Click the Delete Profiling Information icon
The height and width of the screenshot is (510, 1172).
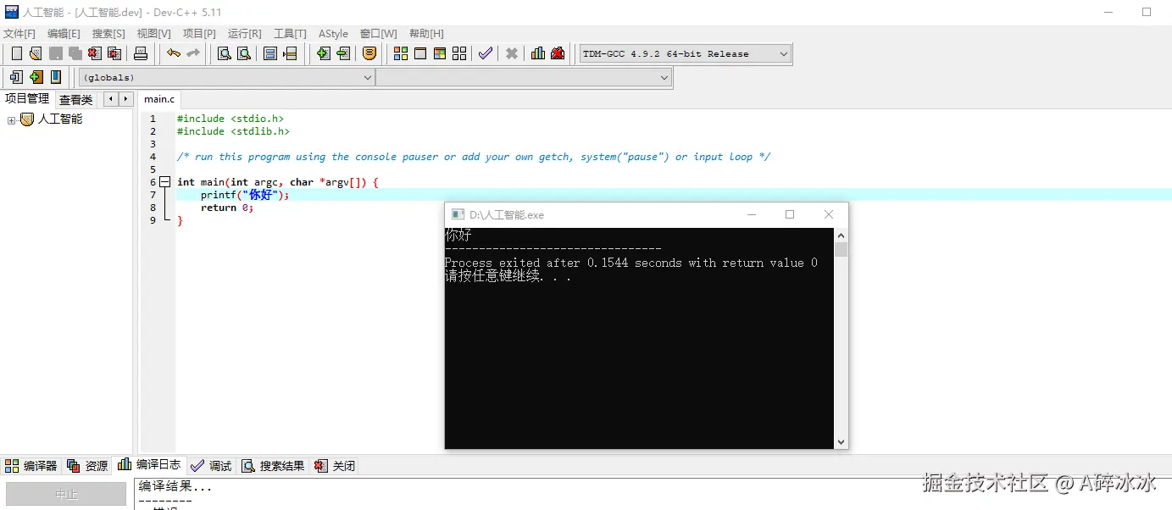click(x=558, y=53)
